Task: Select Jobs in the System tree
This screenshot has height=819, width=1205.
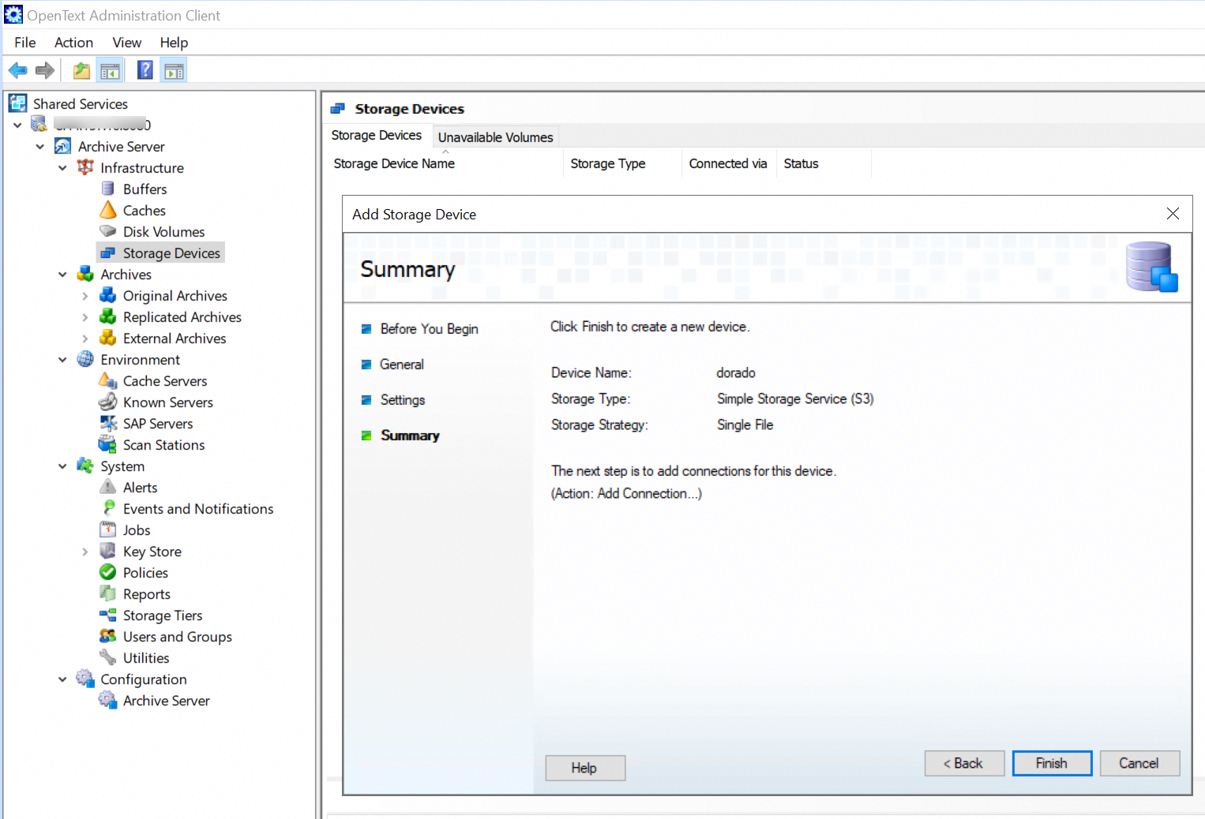Action: (137, 530)
